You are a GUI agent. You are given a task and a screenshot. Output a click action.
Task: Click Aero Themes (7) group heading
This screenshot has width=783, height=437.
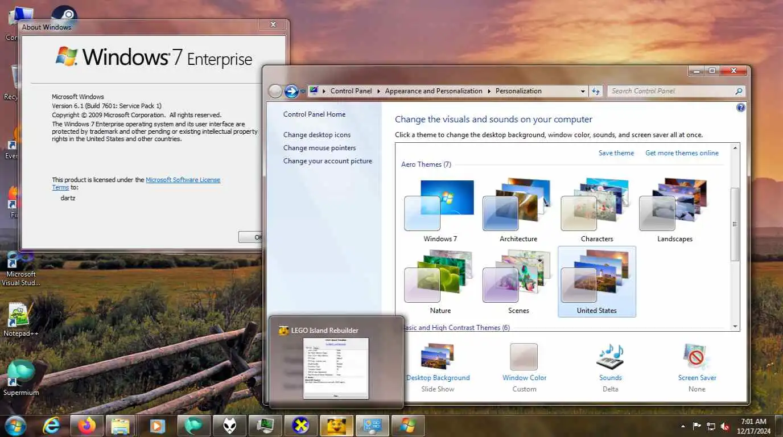click(426, 164)
